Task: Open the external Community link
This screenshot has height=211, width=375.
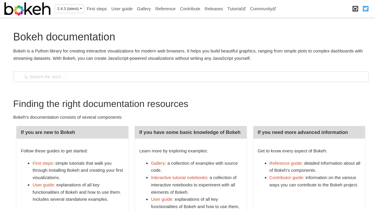Action: [263, 9]
